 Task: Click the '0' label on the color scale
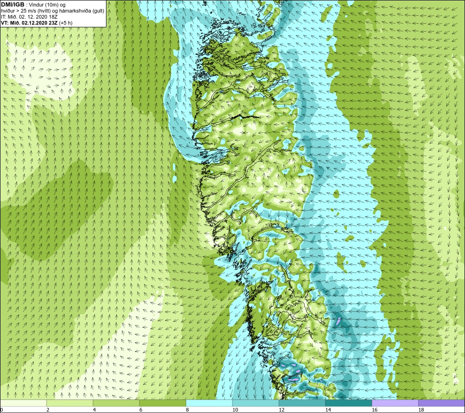coord(1,410)
